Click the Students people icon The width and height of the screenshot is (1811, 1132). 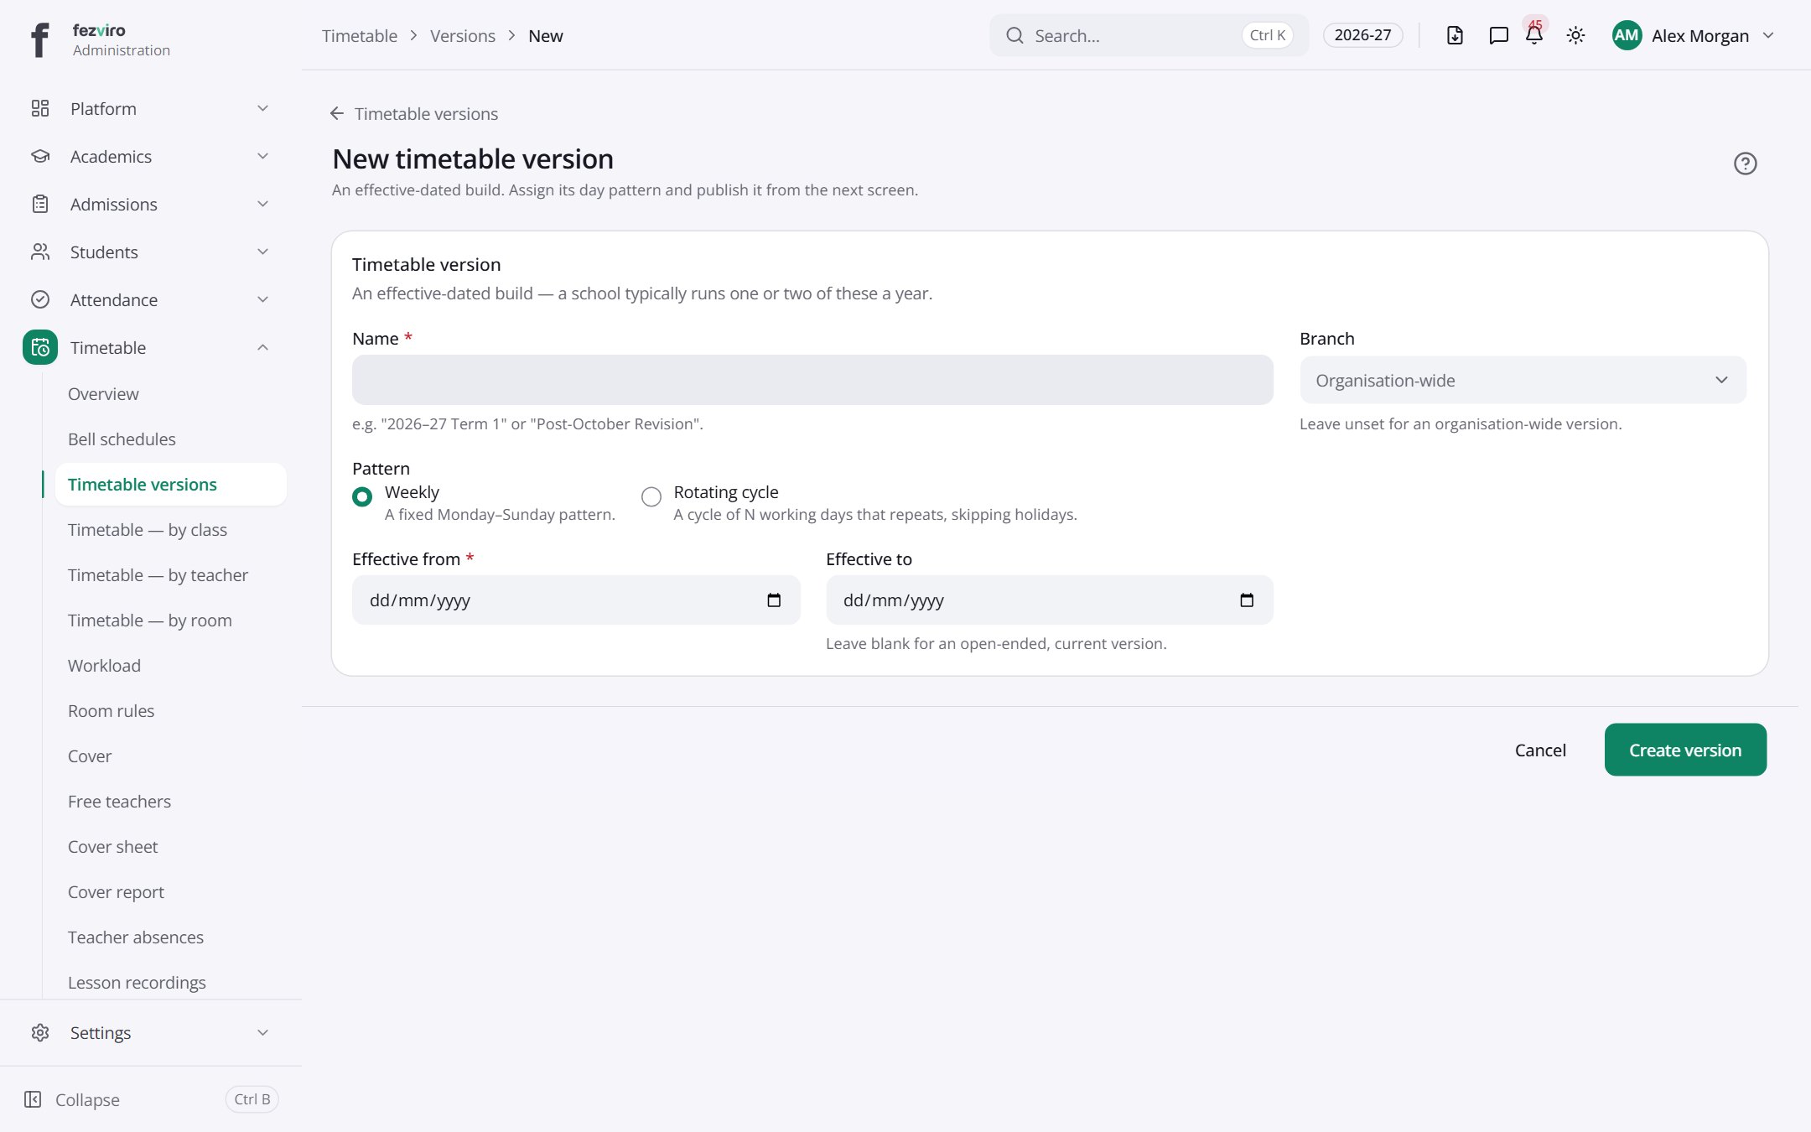[40, 252]
